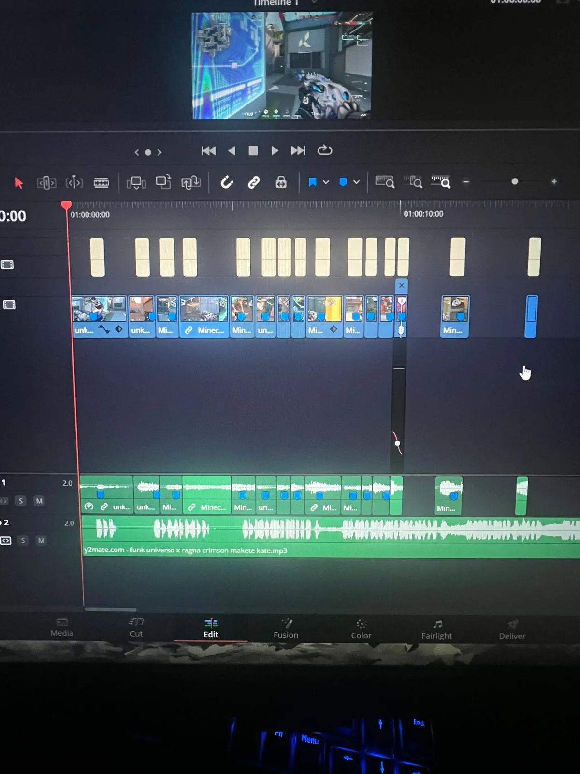Activate the Trim Edit Mode tool
This screenshot has width=580, height=774.
pos(46,183)
